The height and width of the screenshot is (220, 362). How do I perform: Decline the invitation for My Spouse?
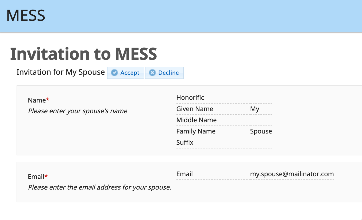click(x=164, y=73)
